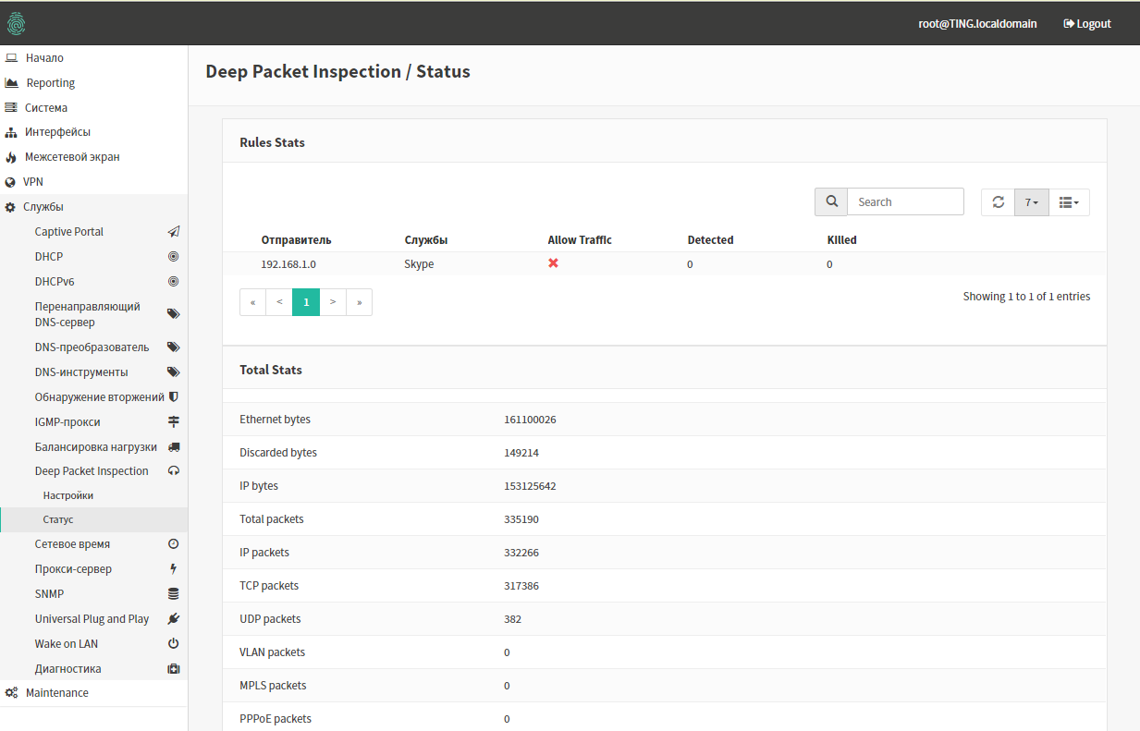Click the clock icon next to Сетевое время

(x=173, y=543)
